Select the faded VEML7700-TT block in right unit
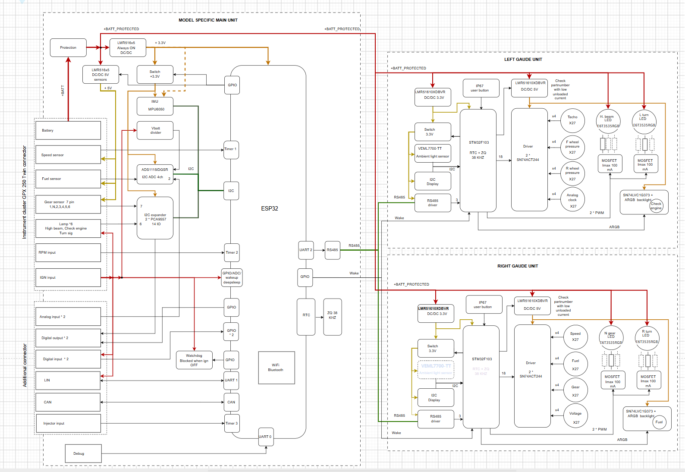 click(x=436, y=370)
